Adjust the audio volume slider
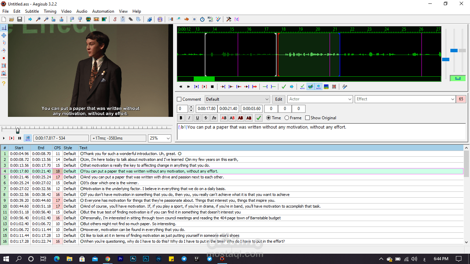The image size is (470, 264). (x=462, y=51)
